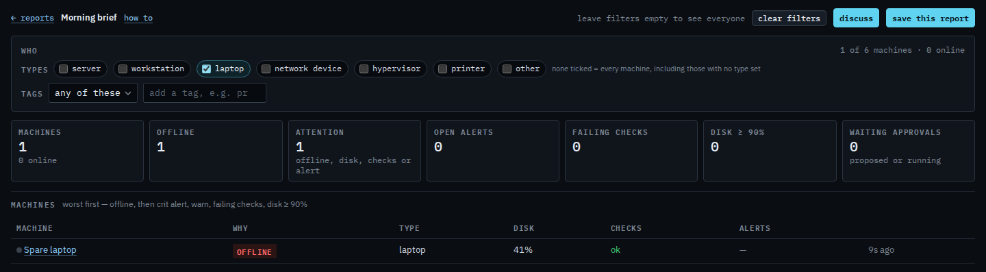Tick the server type checkbox
Screen dimensions: 986x272
(x=63, y=69)
